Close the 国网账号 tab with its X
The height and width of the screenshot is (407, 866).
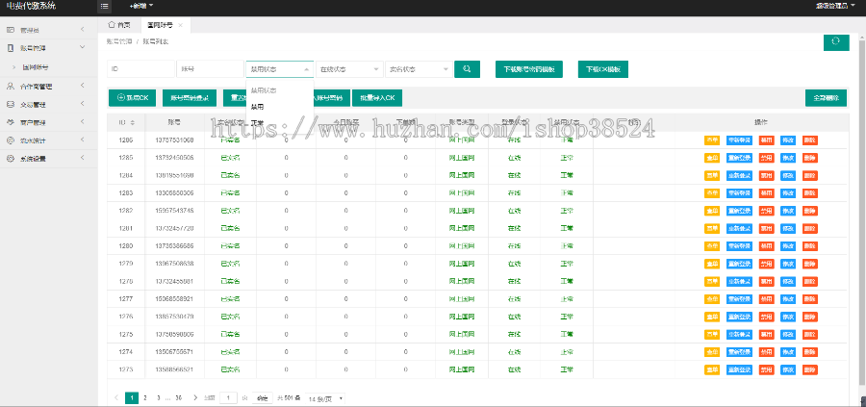180,24
